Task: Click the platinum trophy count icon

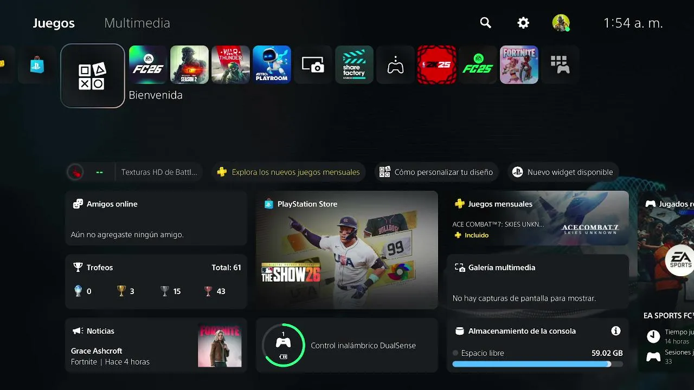Action: (x=78, y=291)
